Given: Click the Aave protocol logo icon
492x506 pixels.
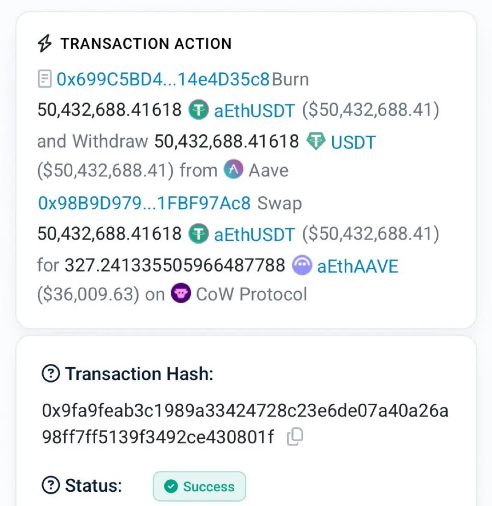Looking at the screenshot, I should pos(233,171).
